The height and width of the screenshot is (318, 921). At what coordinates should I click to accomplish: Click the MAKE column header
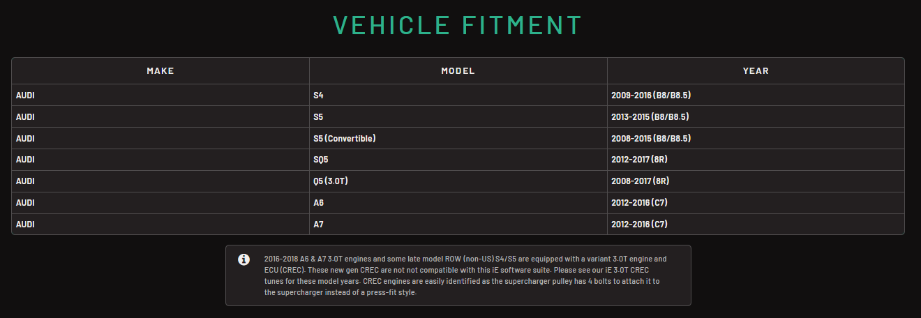click(x=160, y=71)
